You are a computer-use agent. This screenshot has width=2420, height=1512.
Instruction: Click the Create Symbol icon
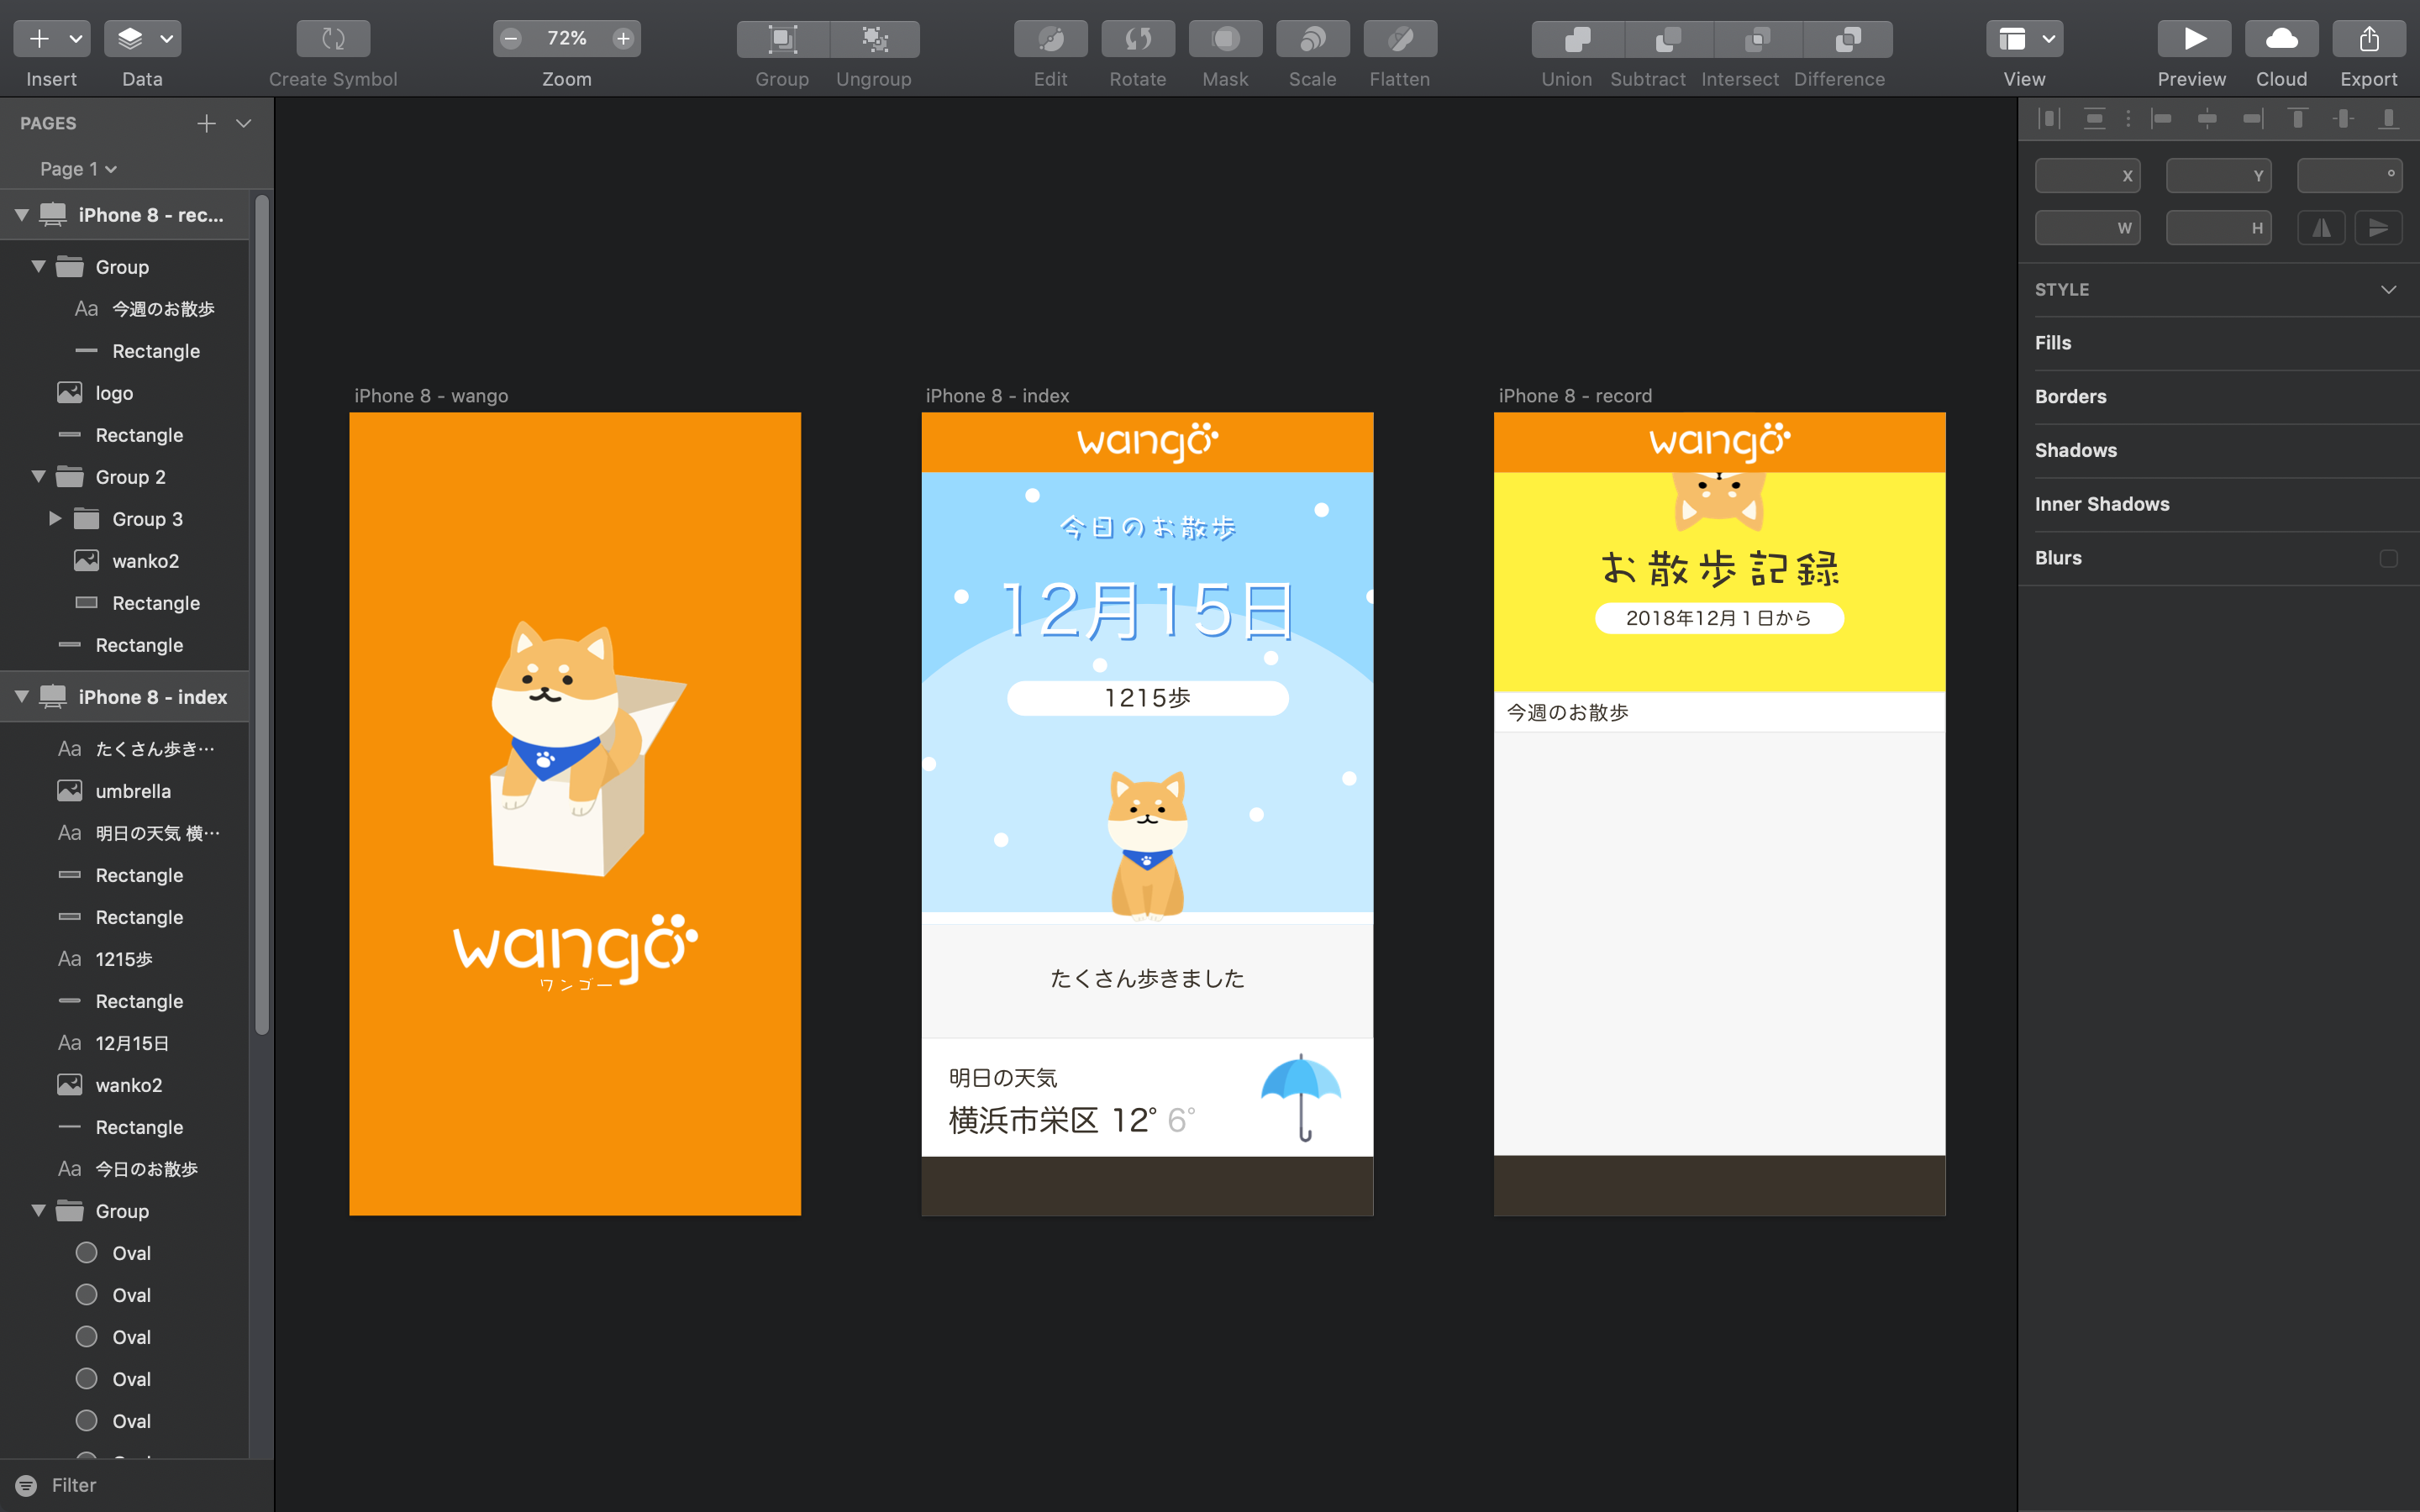coord(333,39)
